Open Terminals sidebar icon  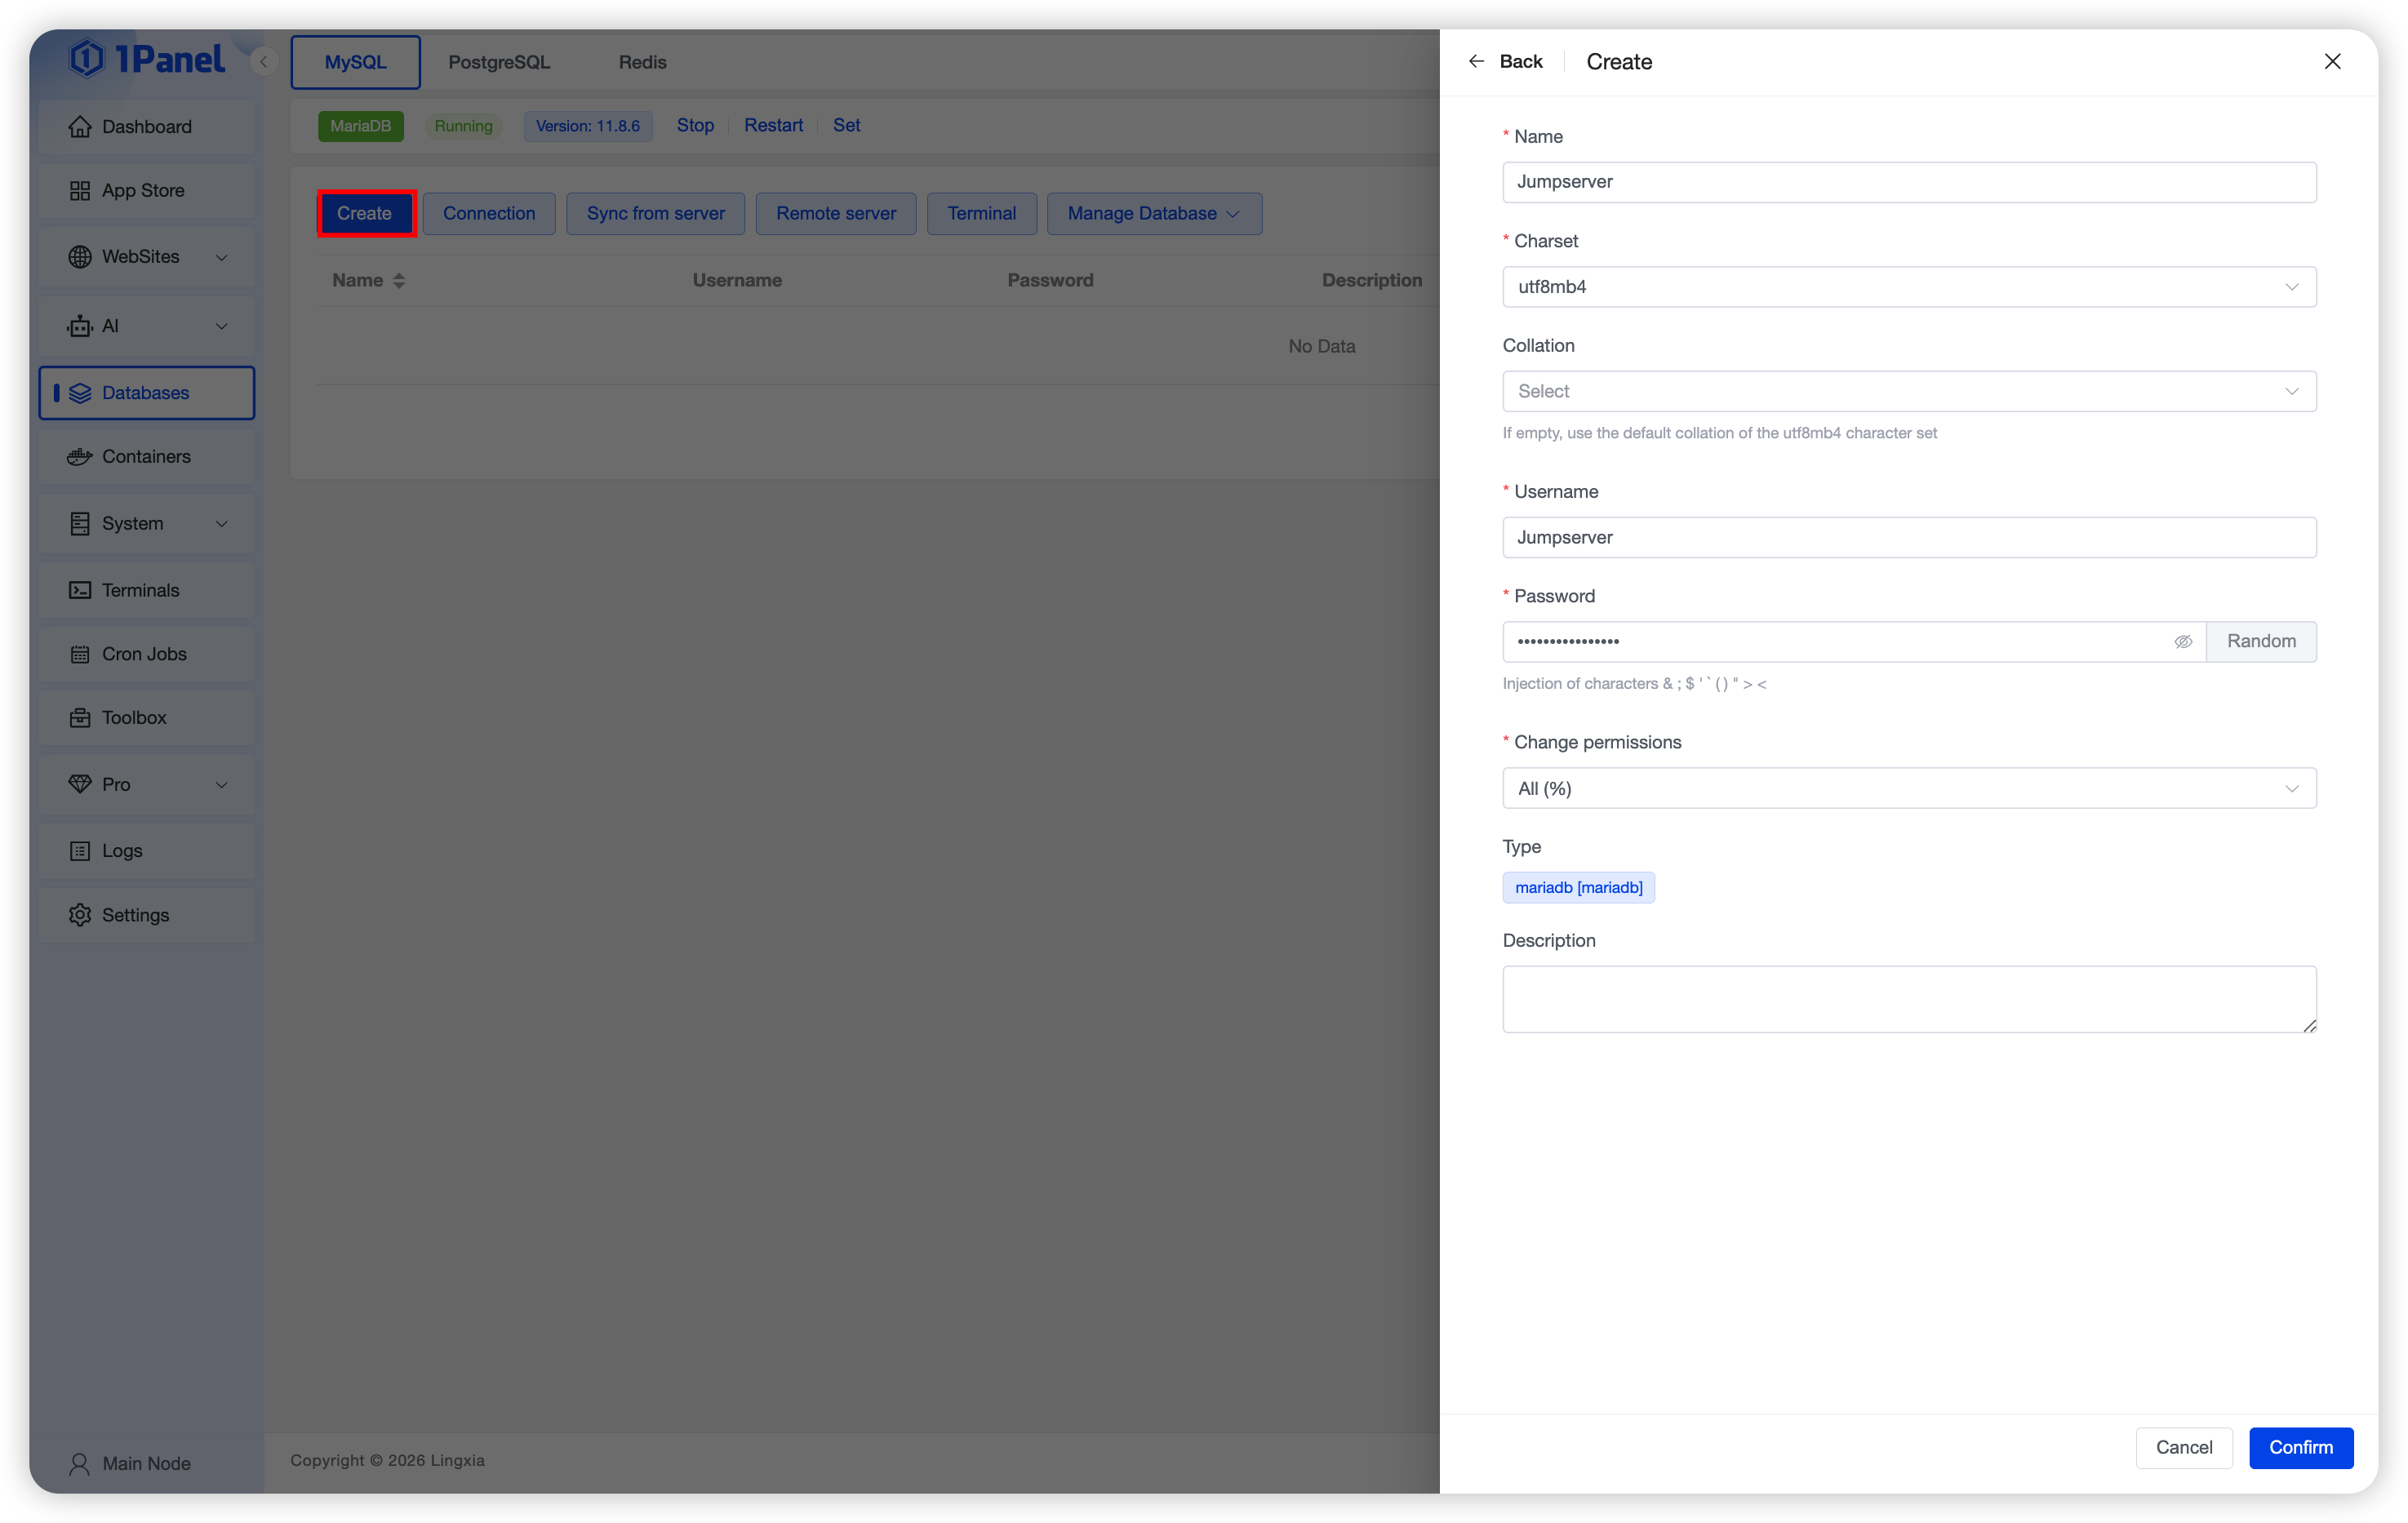pyautogui.click(x=80, y=590)
